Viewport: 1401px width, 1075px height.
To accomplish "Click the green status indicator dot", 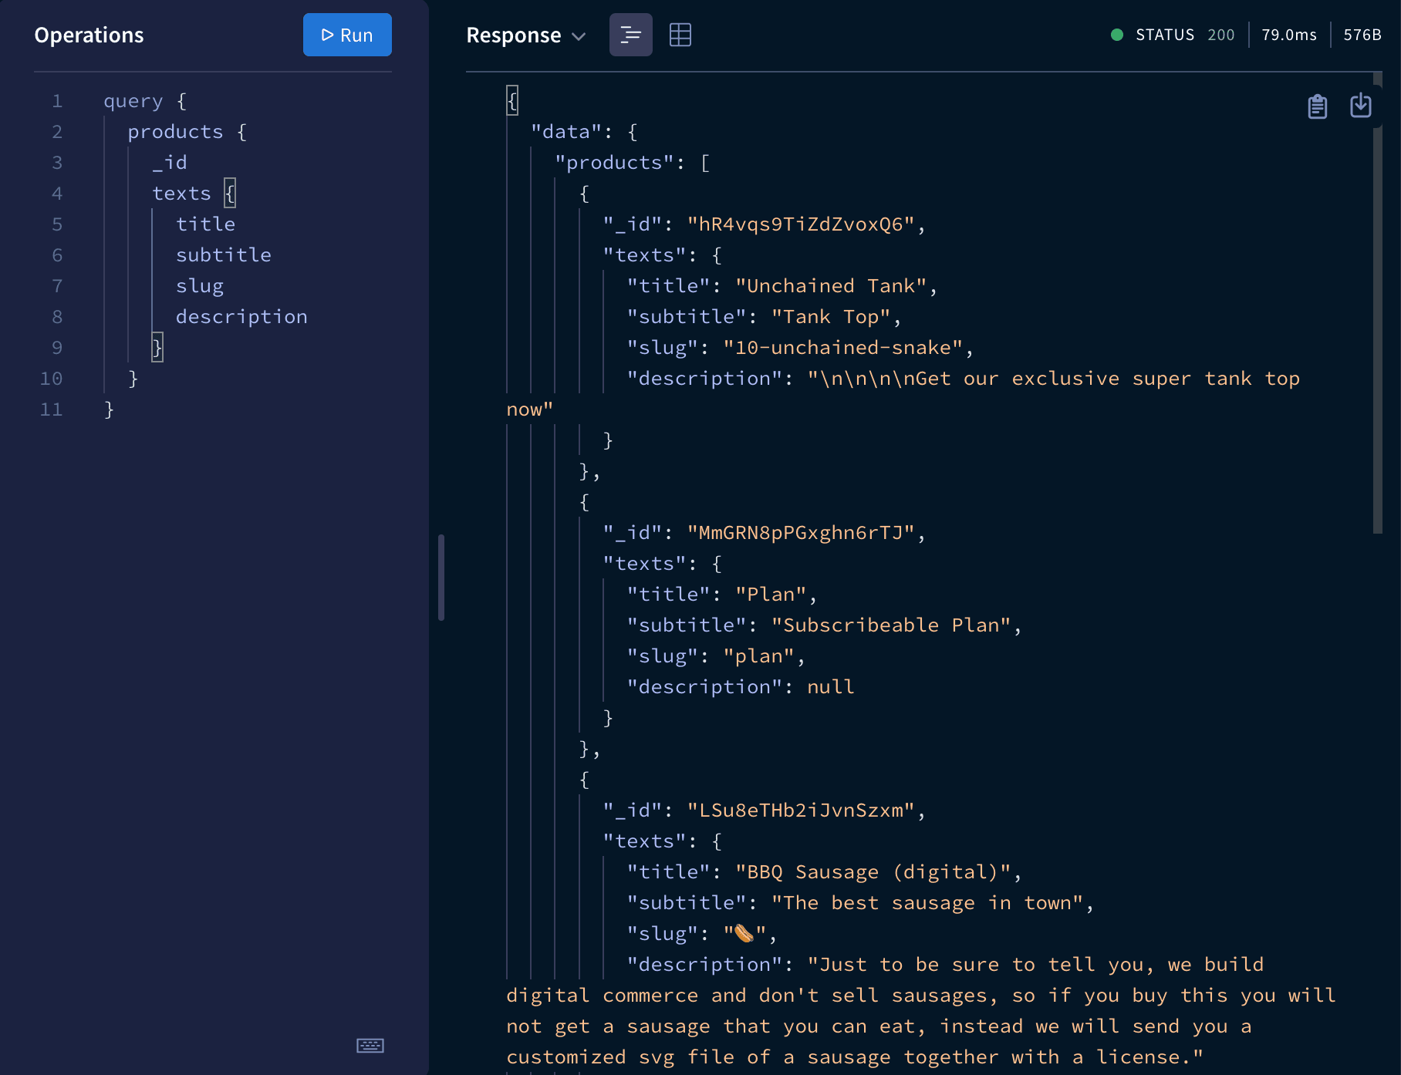I will point(1116,35).
